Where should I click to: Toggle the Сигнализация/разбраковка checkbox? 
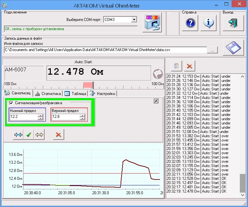tap(11, 103)
